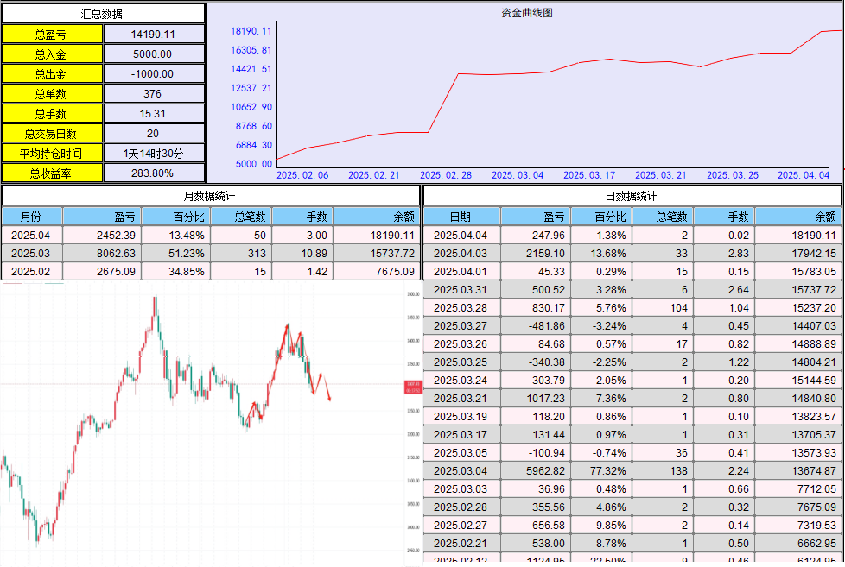Select the 总入金 label cell
Viewport: 845px width, 567px height.
[52, 54]
